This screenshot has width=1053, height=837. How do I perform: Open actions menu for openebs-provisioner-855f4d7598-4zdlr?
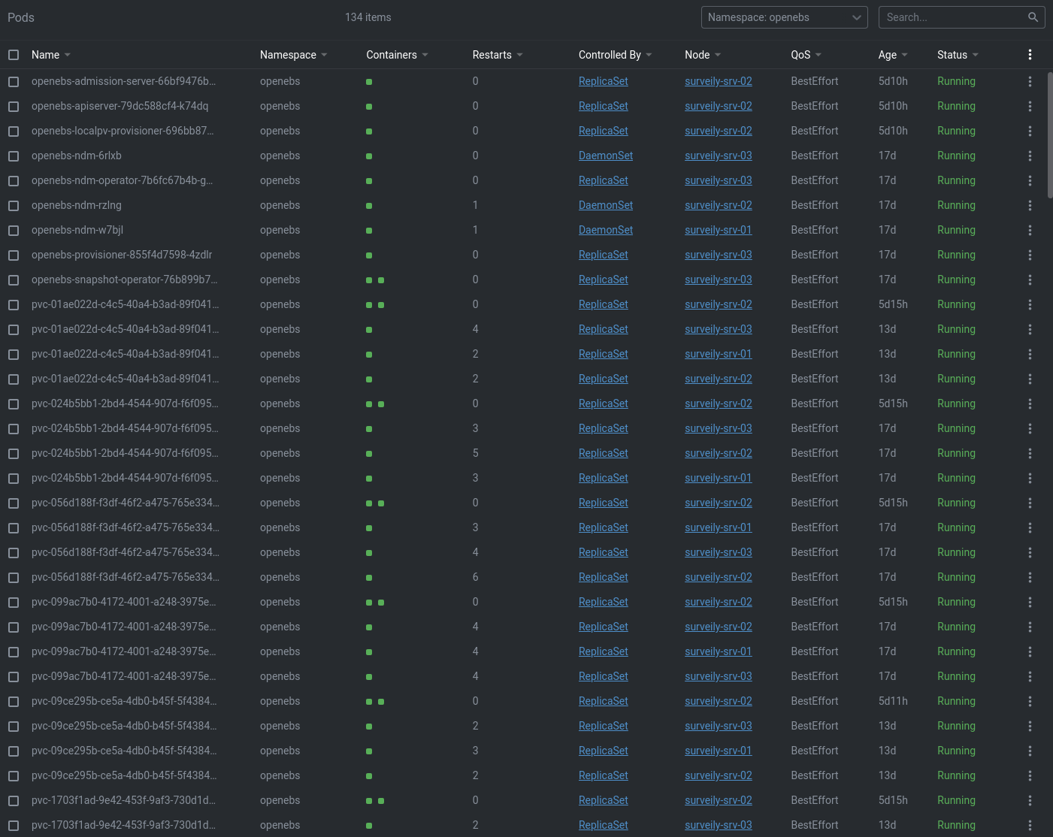coord(1030,255)
